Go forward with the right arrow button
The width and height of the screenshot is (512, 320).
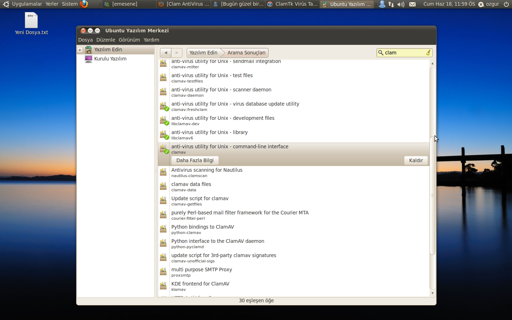coord(177,53)
